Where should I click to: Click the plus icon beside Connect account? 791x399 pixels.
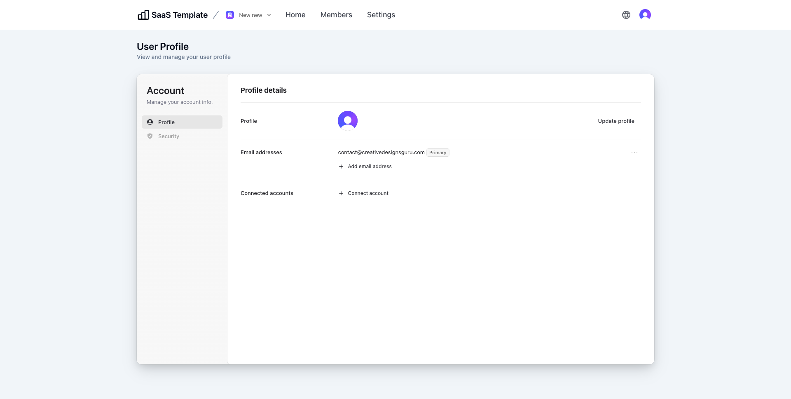(x=341, y=193)
